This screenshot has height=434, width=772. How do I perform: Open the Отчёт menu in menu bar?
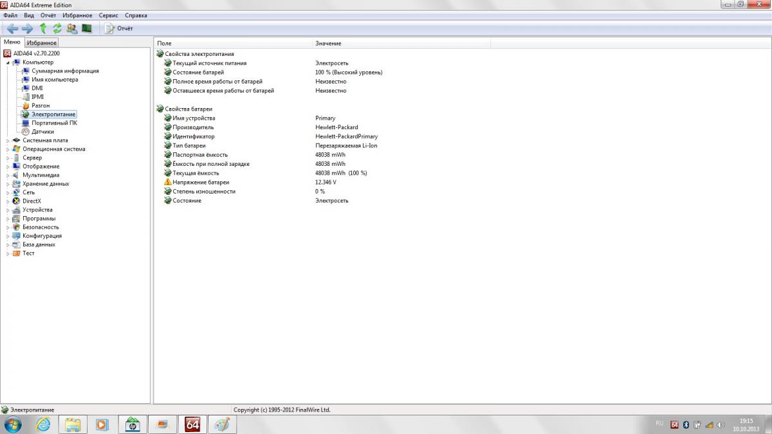pyautogui.click(x=48, y=15)
